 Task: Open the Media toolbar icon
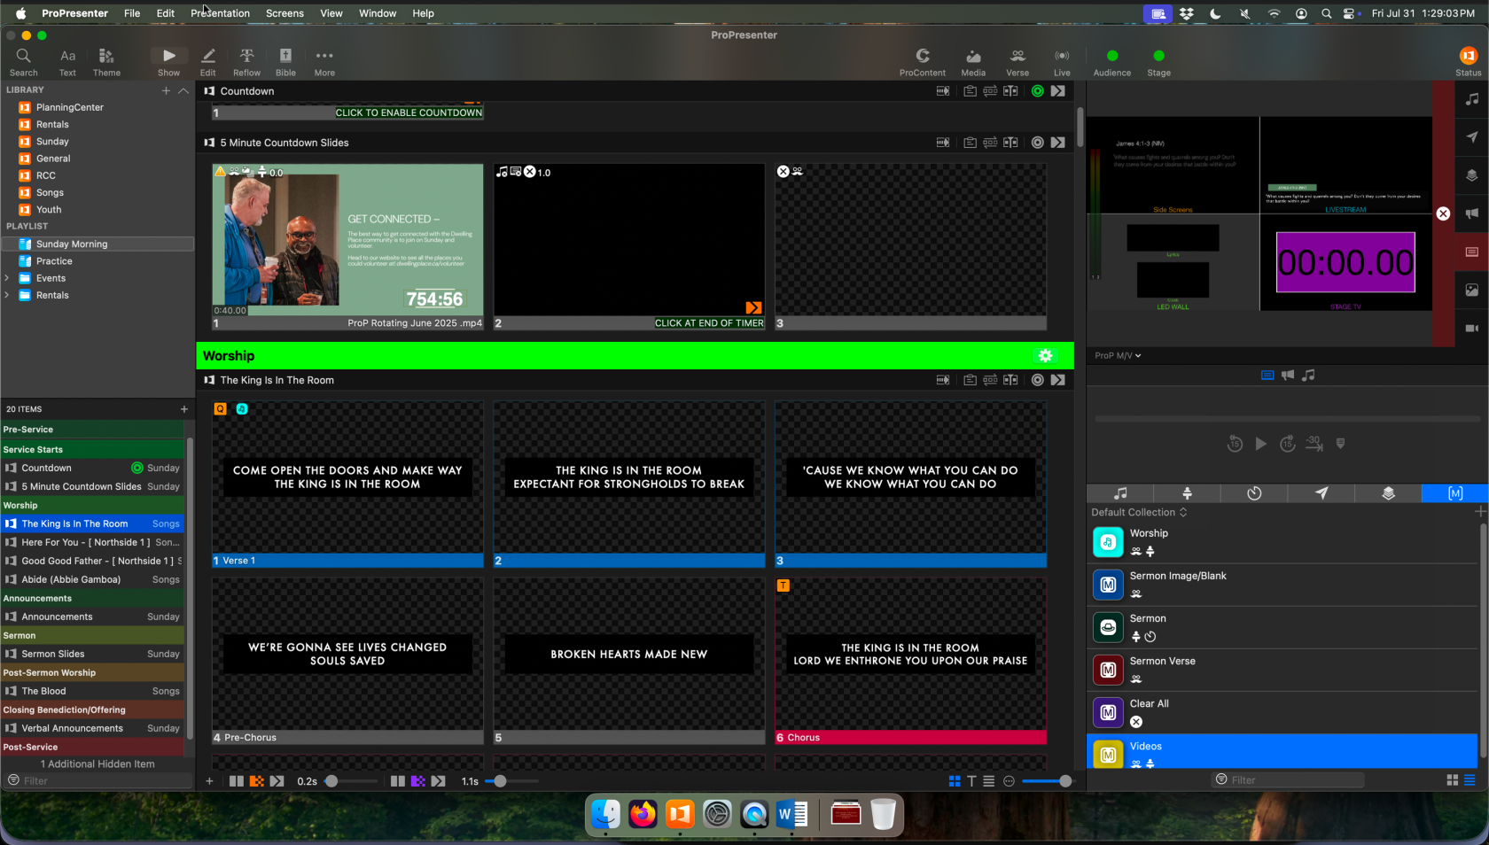(973, 61)
